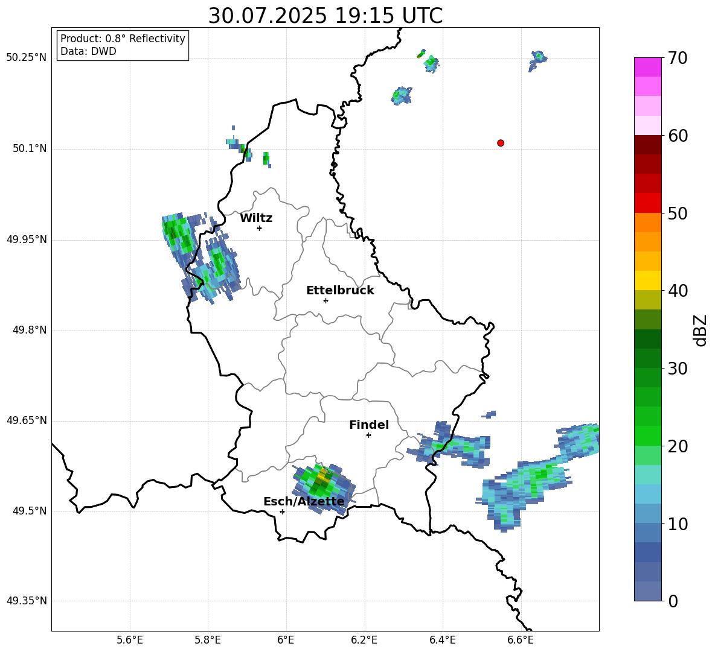715x652 pixels.
Task: Click the colorbar value 40
Action: click(x=678, y=291)
